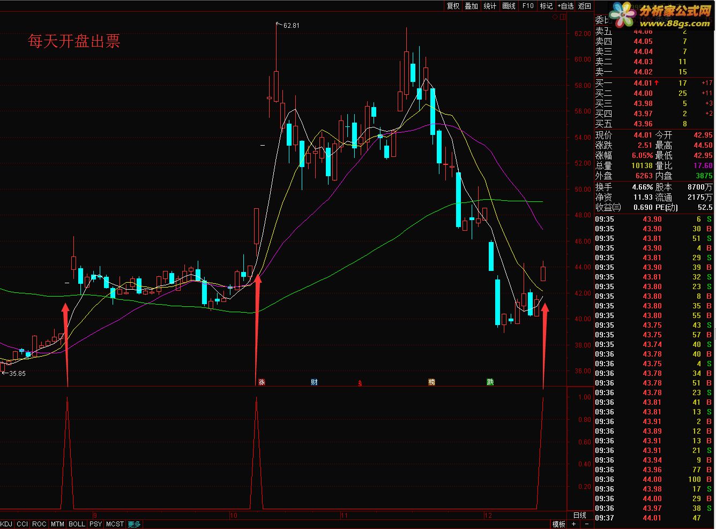The image size is (716, 529).
Task: Click the 财 event marker
Action: 315,382
